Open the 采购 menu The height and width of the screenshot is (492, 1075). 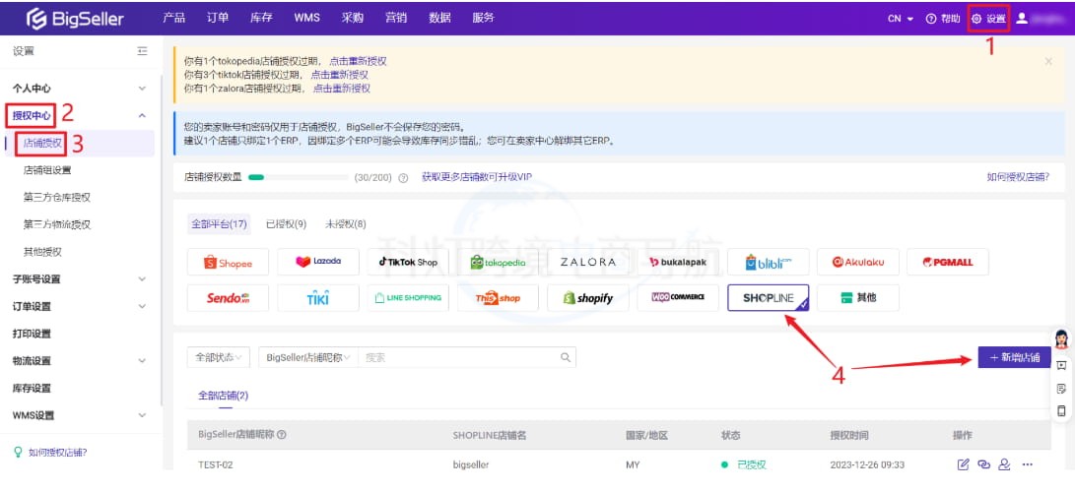click(x=352, y=19)
